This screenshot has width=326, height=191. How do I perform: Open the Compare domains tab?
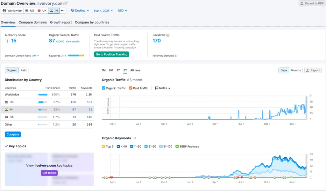coord(33,23)
